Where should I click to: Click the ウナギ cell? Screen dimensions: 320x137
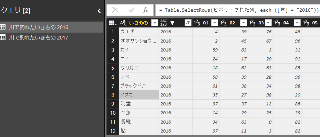click(139, 32)
